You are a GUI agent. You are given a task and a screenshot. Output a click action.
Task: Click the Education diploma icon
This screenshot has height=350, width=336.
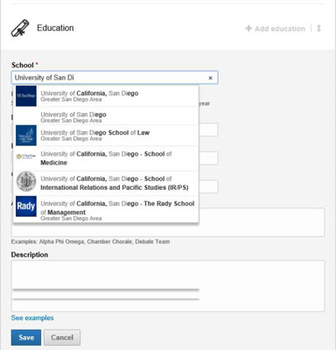click(x=20, y=28)
